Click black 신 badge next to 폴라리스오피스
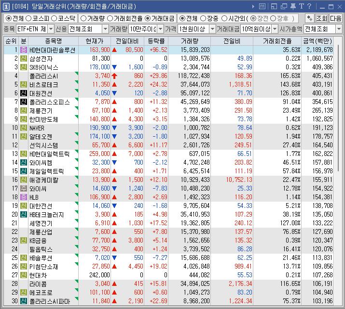This screenshot has width=345, height=309. (24, 102)
